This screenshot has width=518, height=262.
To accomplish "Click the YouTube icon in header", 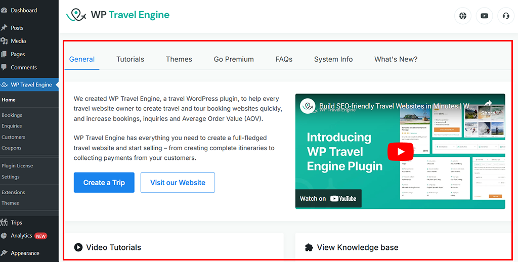I will 484,16.
